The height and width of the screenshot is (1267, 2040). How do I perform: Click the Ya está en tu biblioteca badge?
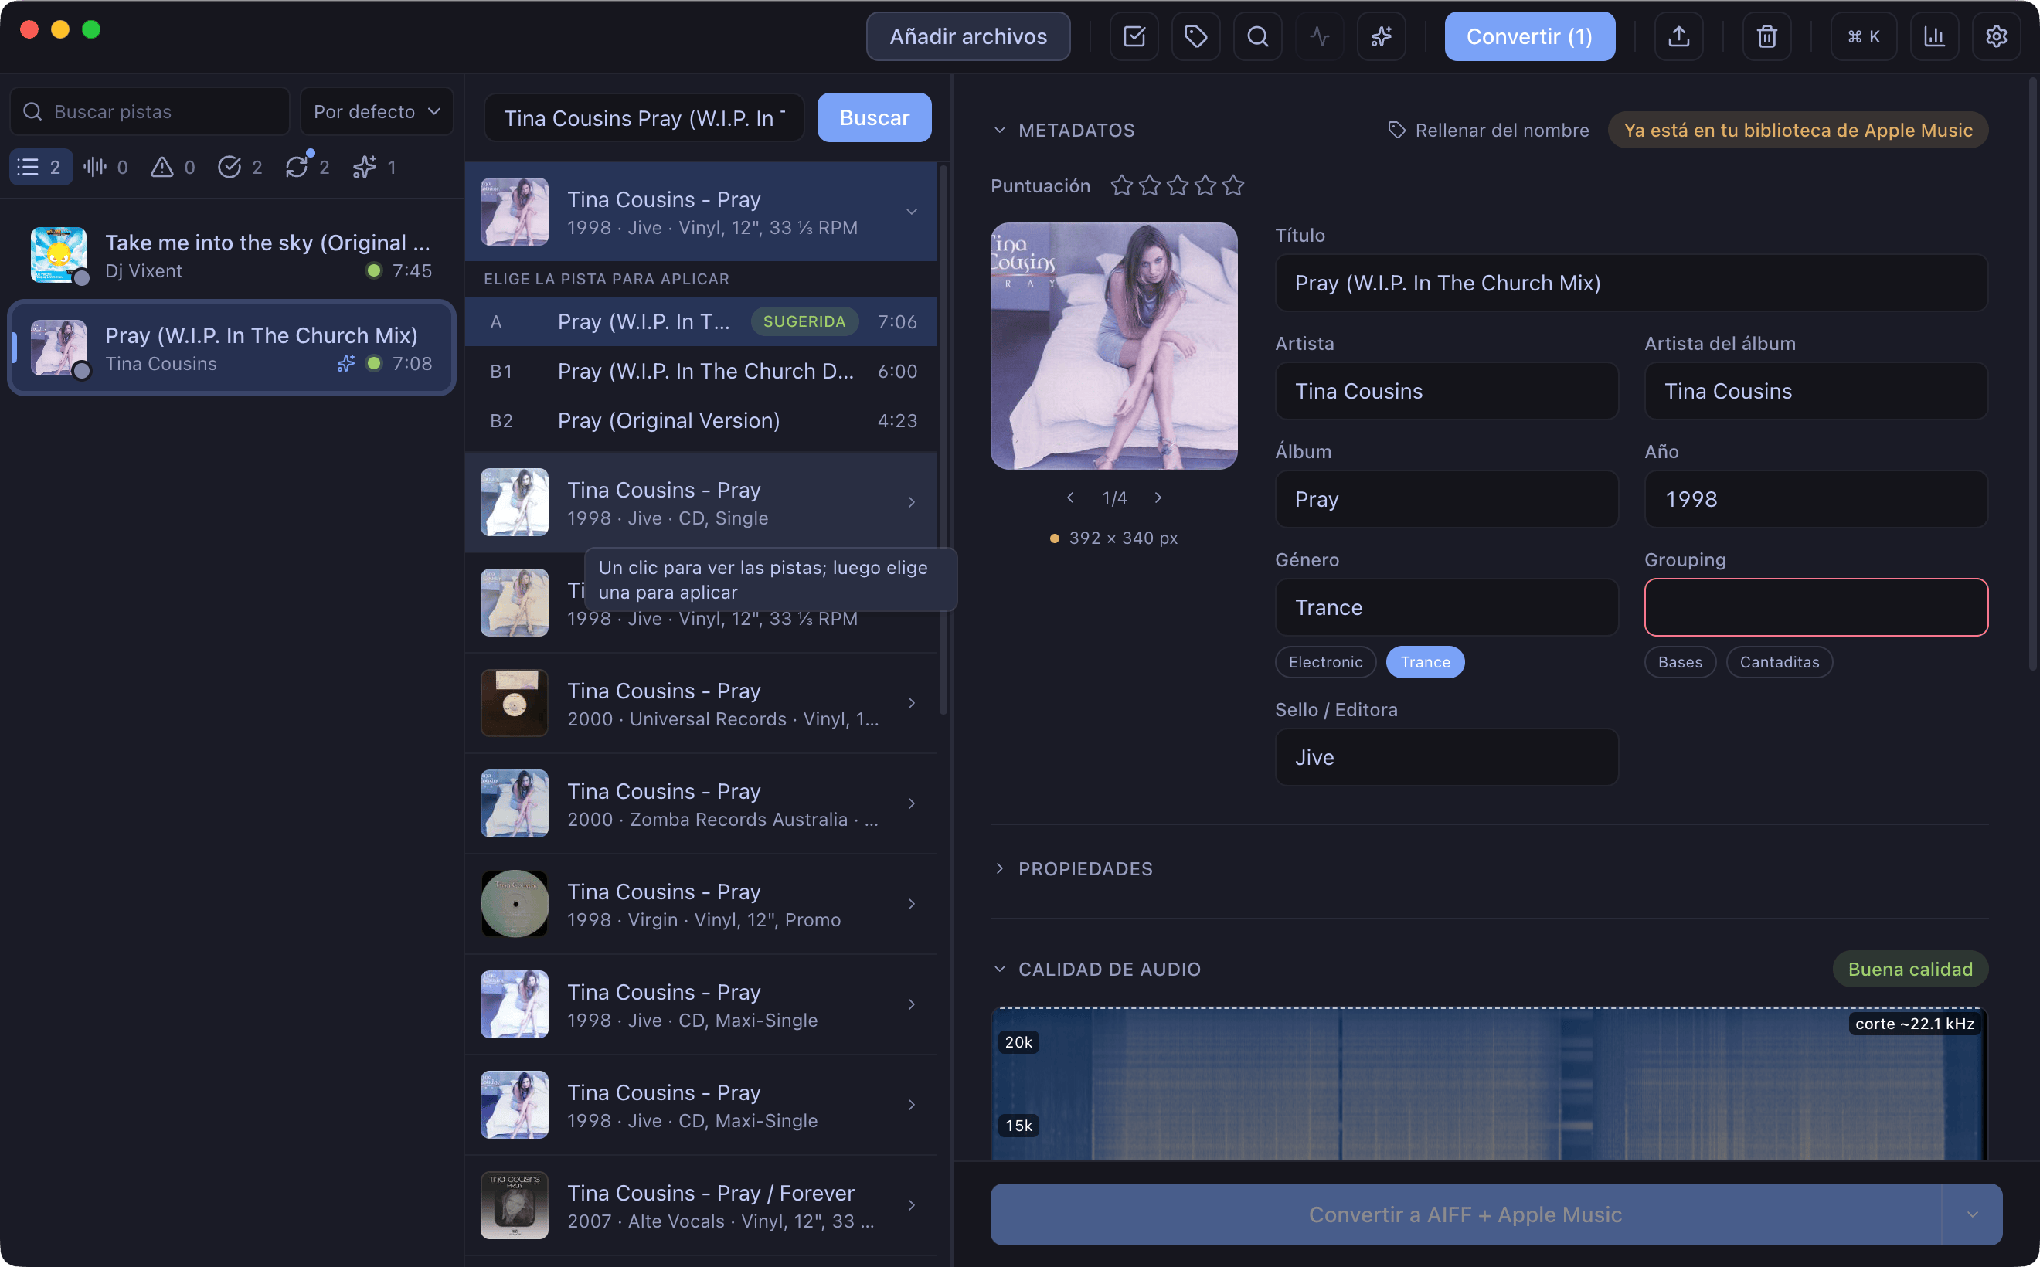coord(1798,130)
